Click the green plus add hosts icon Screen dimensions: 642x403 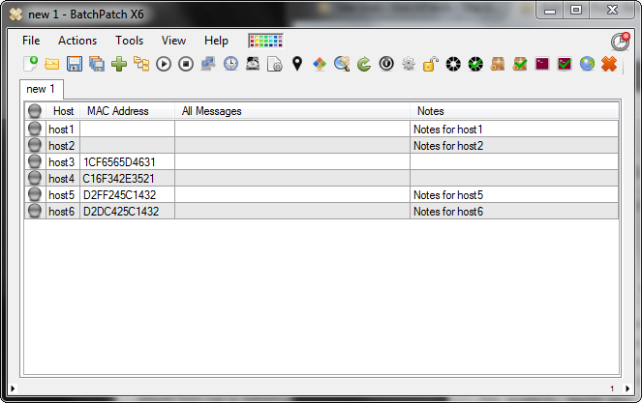click(119, 64)
